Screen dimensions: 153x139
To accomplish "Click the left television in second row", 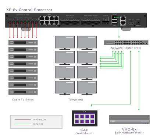I will click(65, 58).
